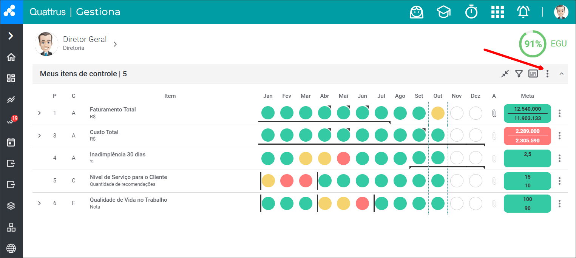Click the compress view arrows icon

[x=505, y=74]
